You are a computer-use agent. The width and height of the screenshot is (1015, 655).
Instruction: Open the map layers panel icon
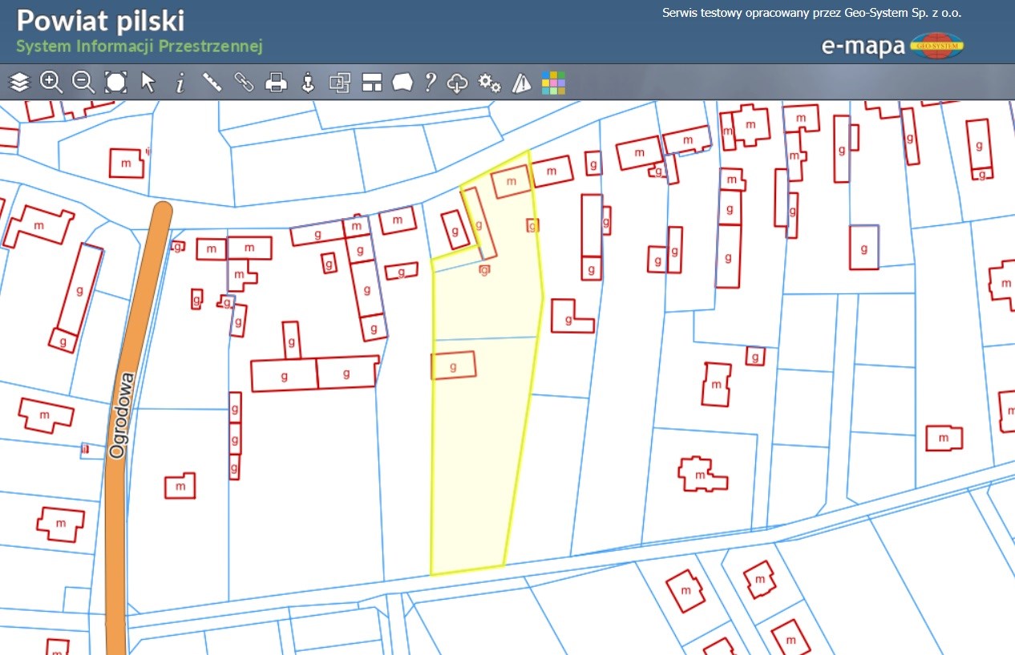[19, 82]
